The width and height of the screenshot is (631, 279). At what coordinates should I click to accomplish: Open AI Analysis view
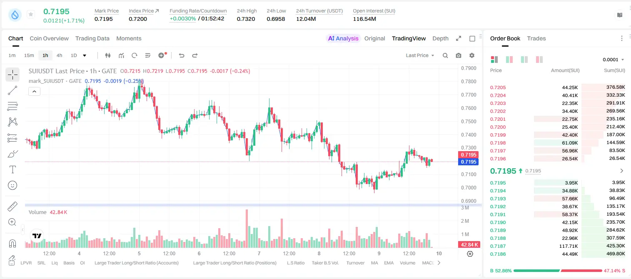pos(343,38)
